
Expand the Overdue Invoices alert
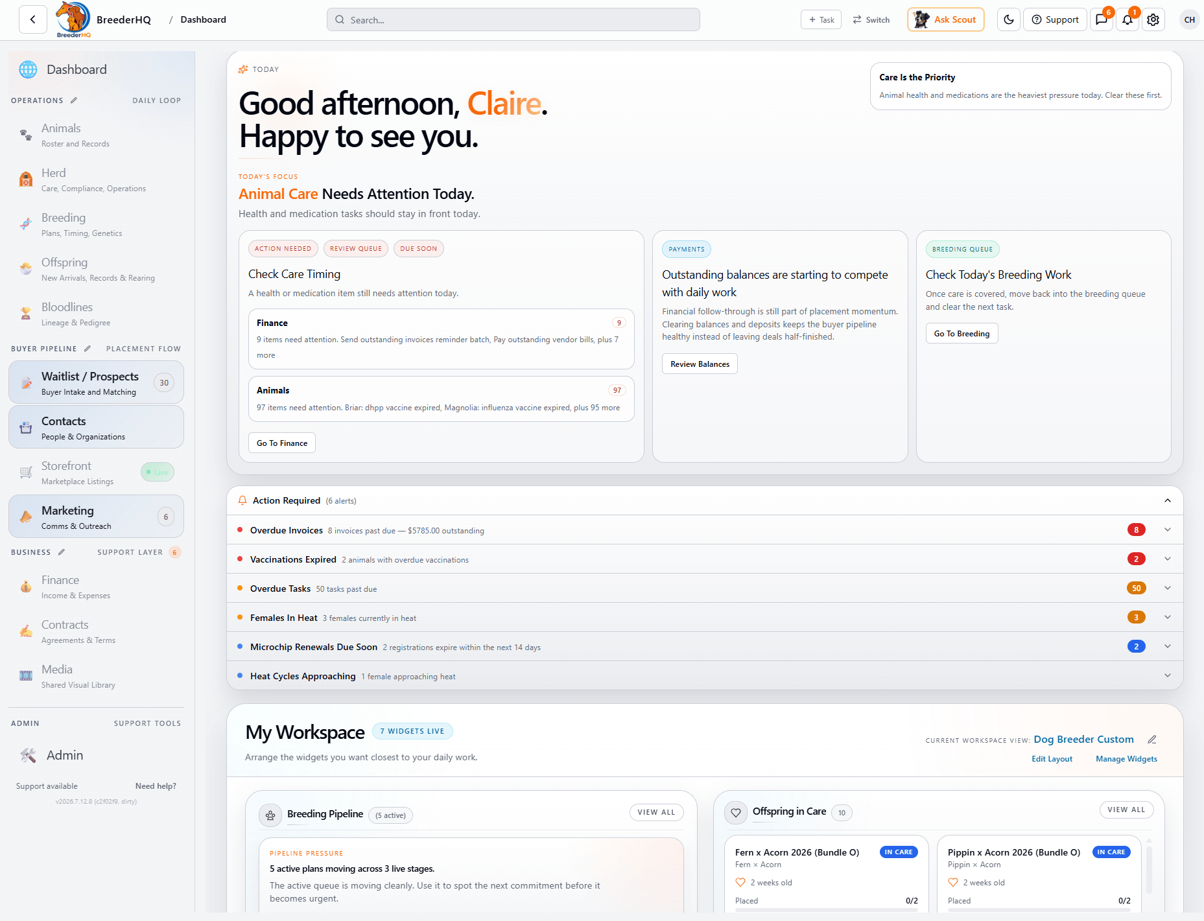[x=1168, y=530]
